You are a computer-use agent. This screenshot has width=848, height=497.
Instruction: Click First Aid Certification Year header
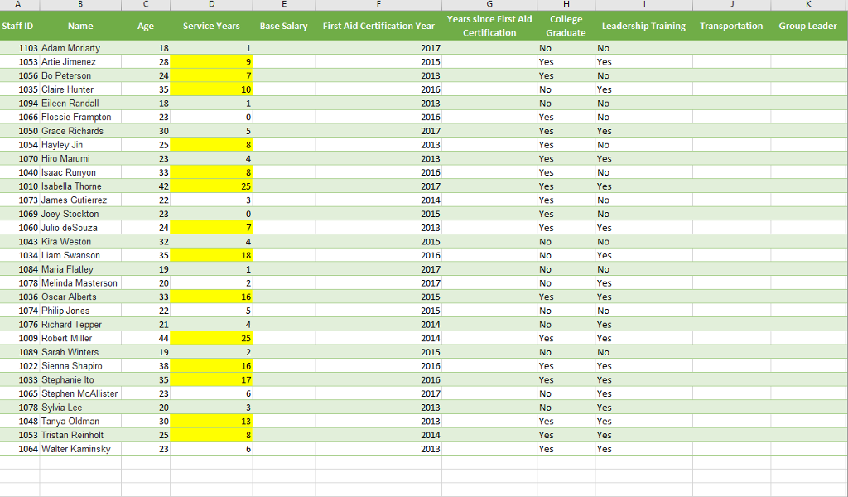[x=378, y=26]
